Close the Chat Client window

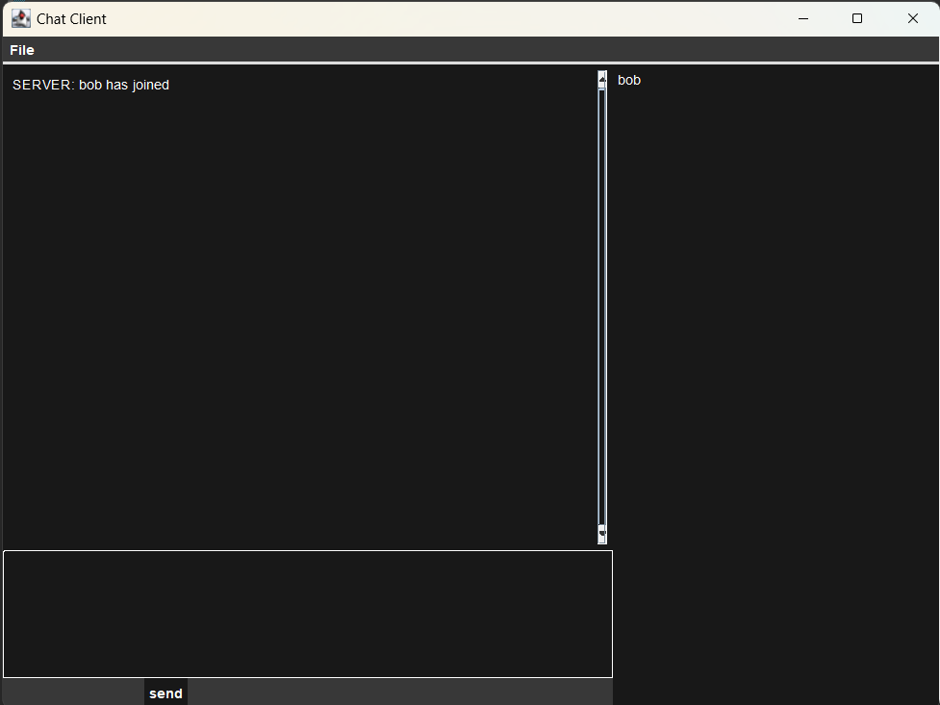click(x=912, y=18)
